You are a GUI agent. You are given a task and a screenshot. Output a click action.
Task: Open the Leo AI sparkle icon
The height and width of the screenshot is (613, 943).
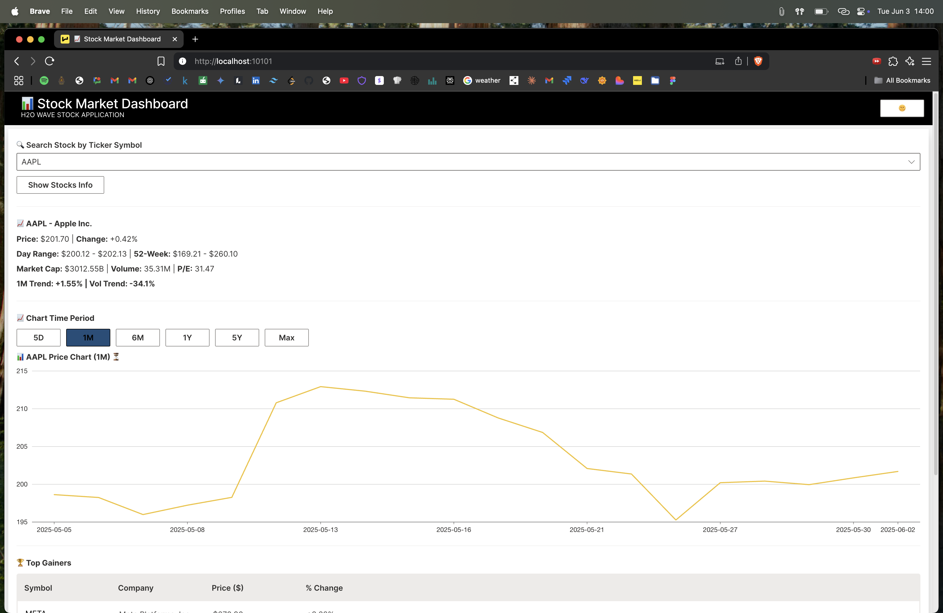(910, 61)
